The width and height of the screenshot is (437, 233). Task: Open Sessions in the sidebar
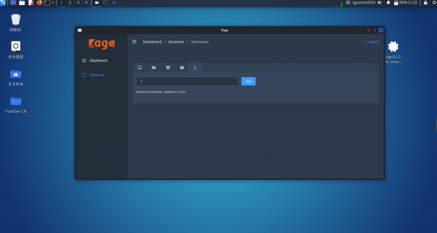click(97, 75)
